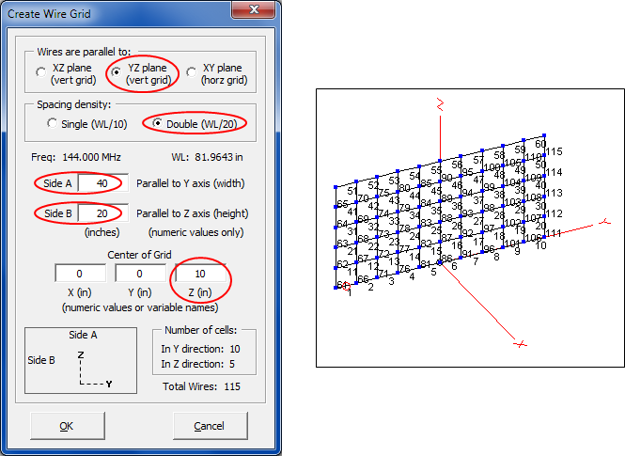Click the Side A width input field
Screen dimensions: 625x456
click(x=102, y=182)
